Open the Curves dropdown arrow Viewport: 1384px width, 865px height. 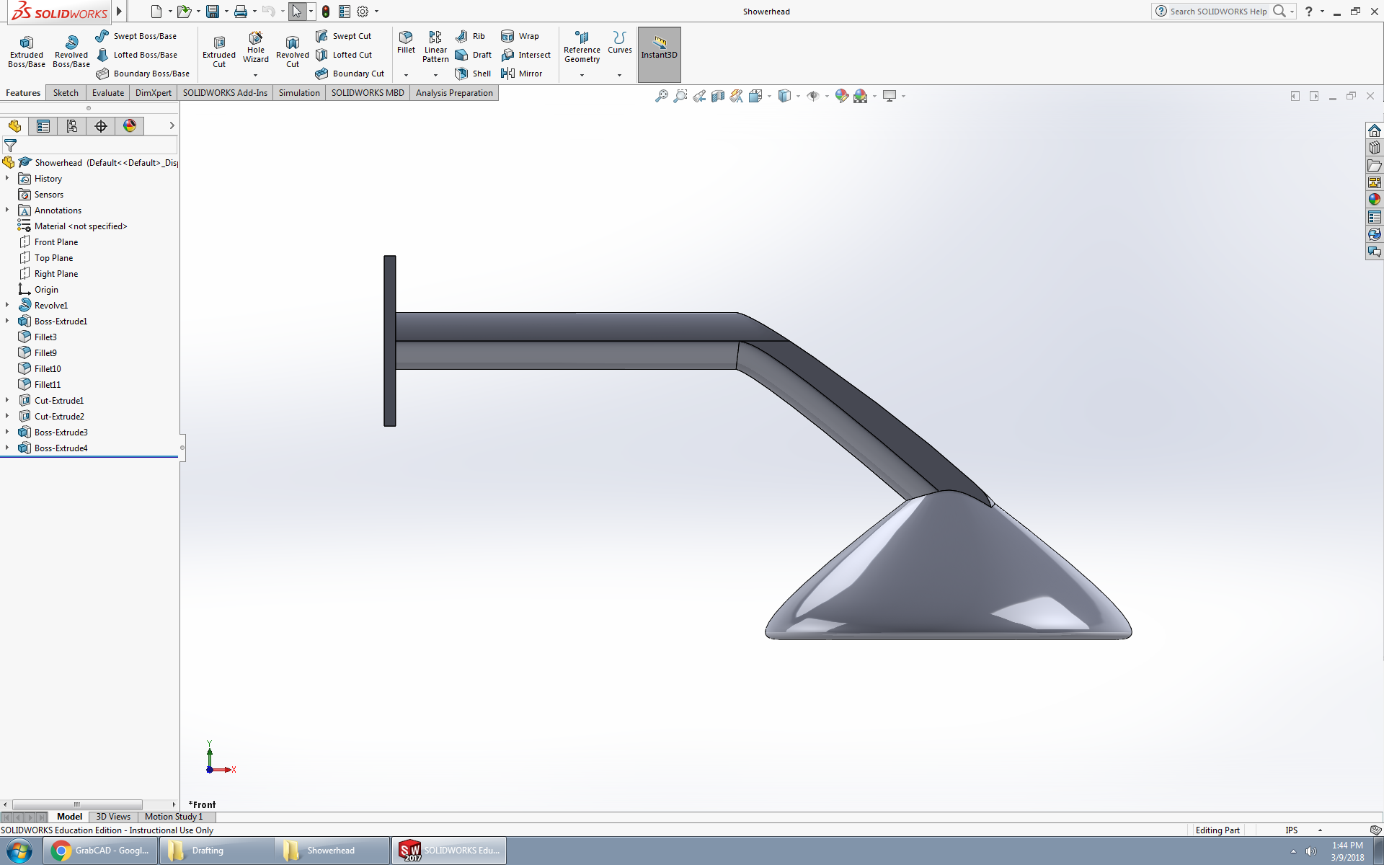tap(619, 75)
